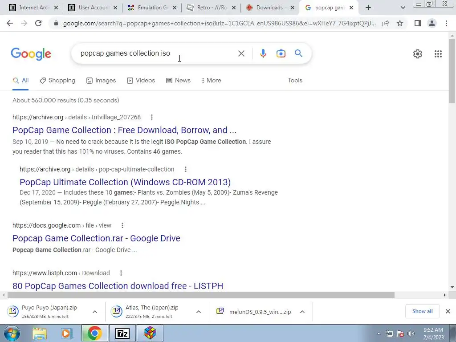Screen dimensions: 456x342
Task: Open taskbar clock and date
Action: [x=433, y=334]
